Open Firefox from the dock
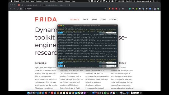The width and height of the screenshot is (169, 95). tap(46, 93)
